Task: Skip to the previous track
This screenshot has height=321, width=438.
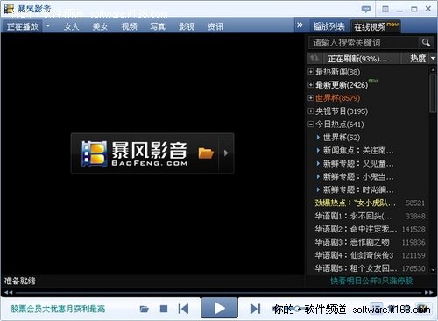Action: coord(183,309)
